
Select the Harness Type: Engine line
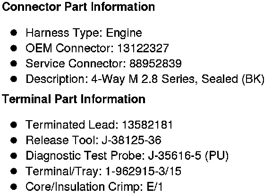pos(84,33)
